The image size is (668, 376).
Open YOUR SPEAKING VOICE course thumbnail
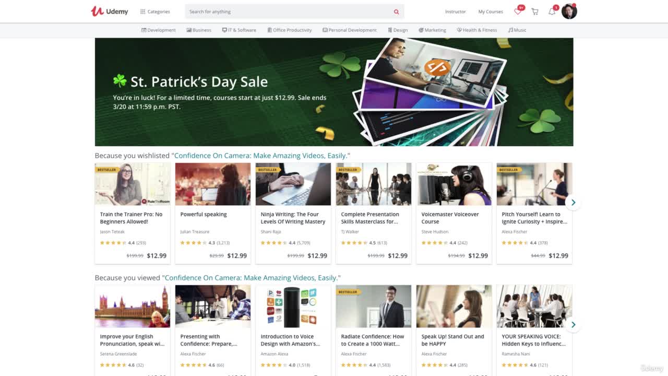point(534,306)
